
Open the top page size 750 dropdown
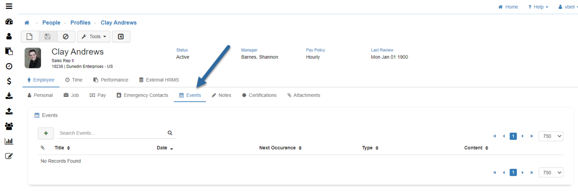550,136
